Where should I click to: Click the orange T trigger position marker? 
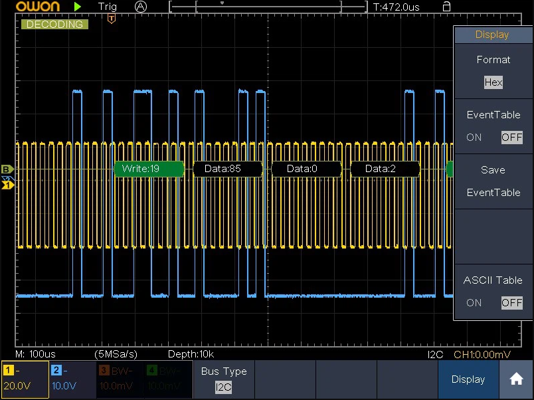(x=111, y=19)
